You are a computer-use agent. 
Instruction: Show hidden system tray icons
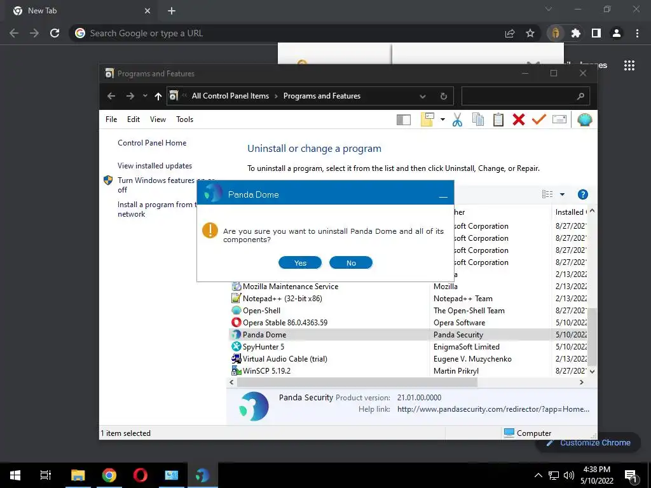pos(538,475)
